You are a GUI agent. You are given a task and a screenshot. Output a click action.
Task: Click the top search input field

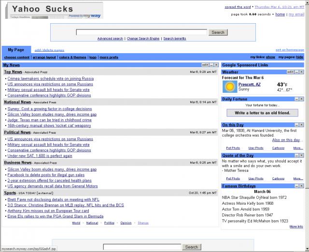click(141, 32)
